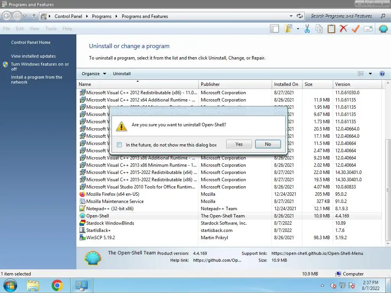Open recent pages dropdown beside Forward
Viewport: 391px width, 293px height.
pyautogui.click(x=25, y=16)
